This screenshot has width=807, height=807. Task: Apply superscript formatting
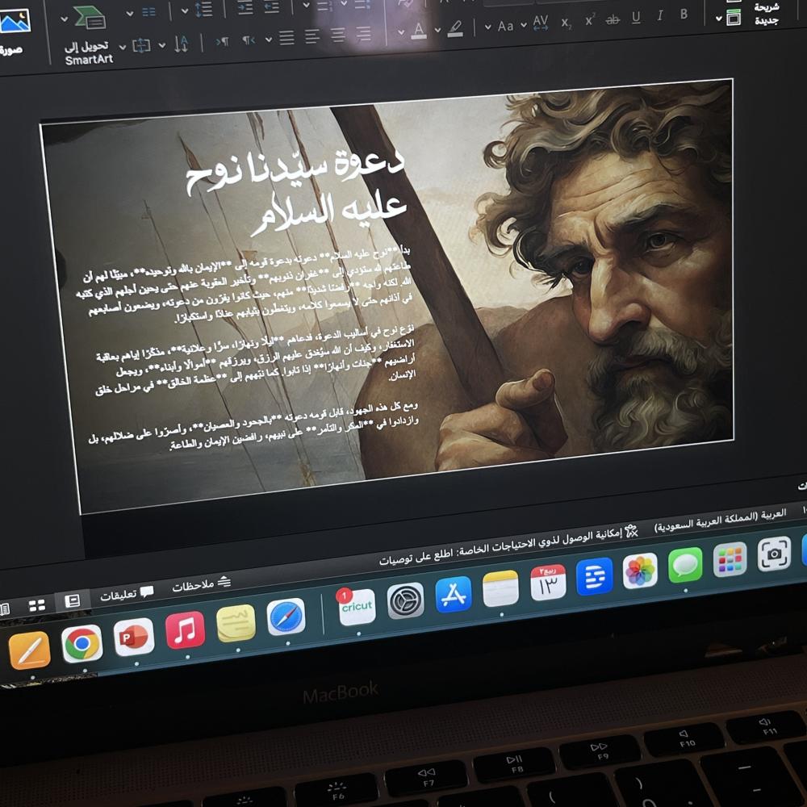click(x=589, y=20)
